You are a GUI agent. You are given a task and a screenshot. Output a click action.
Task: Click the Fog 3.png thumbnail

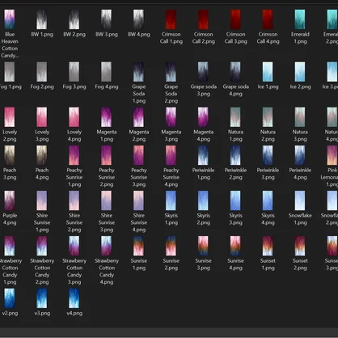click(74, 72)
